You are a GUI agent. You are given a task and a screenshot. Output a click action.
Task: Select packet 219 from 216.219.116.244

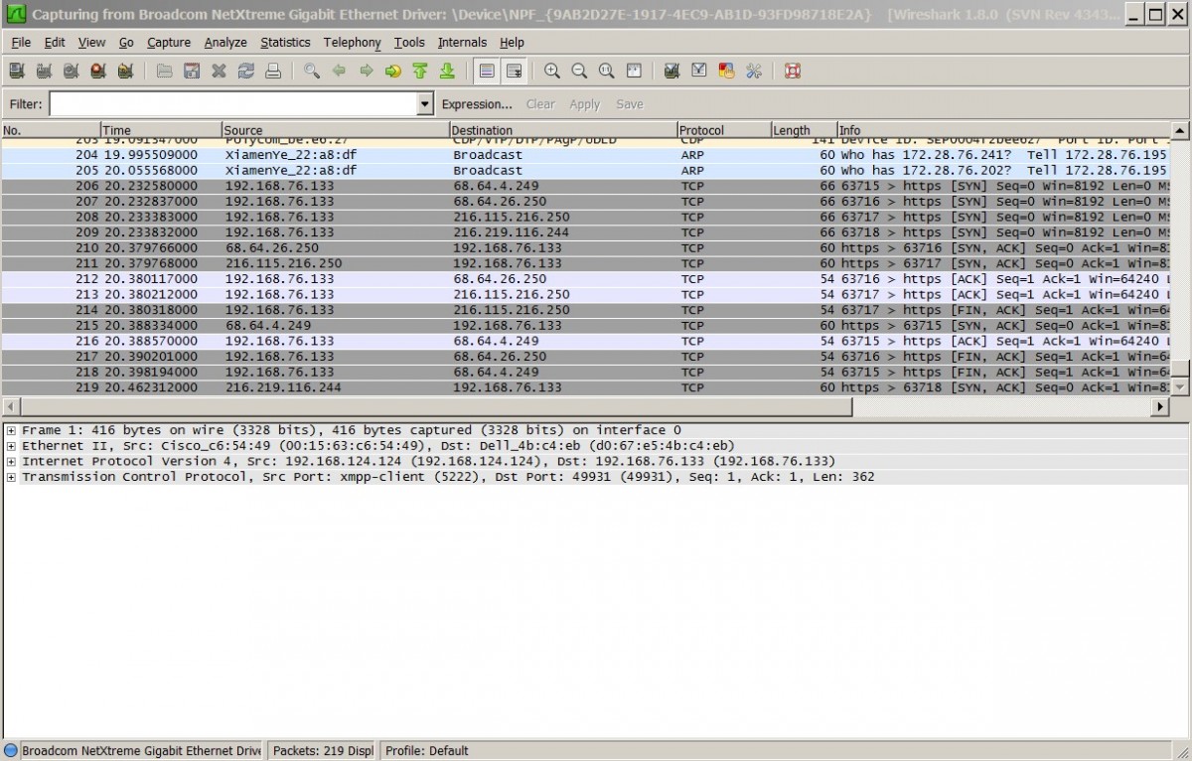(x=586, y=387)
